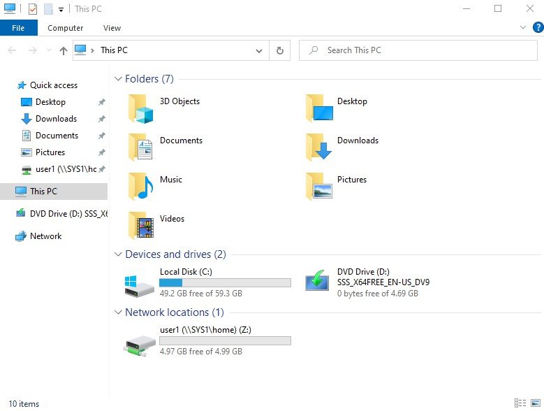The height and width of the screenshot is (411, 544).
Task: Open the Help question mark icon
Action: [x=538, y=27]
